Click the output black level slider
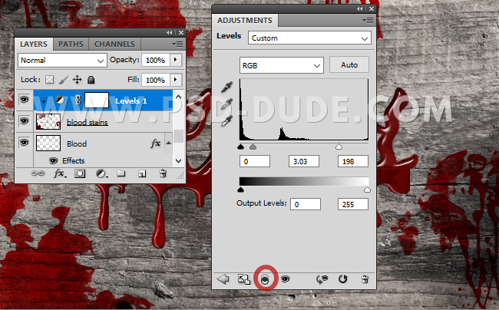 tap(240, 190)
